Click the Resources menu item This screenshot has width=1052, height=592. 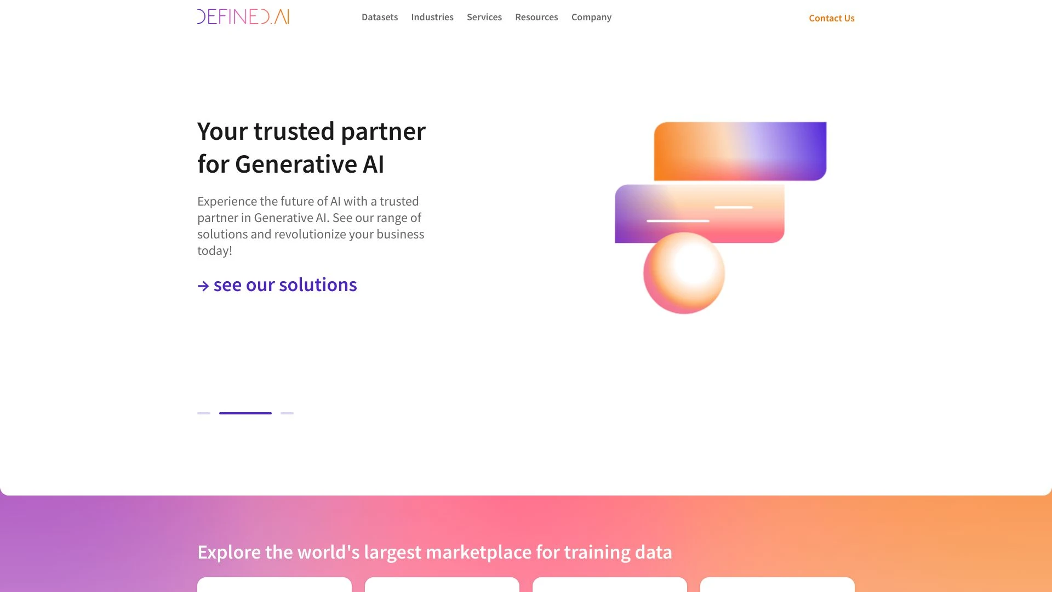(536, 16)
